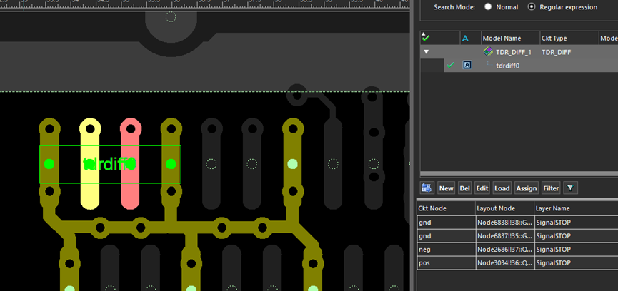Collapse the TDR_DIFF_1 model row
This screenshot has height=291, width=618.
click(426, 52)
